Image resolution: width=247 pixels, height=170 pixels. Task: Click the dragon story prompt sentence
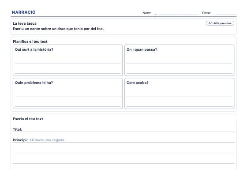point(58,29)
